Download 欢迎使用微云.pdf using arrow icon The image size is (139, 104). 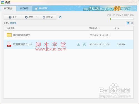click(78, 45)
